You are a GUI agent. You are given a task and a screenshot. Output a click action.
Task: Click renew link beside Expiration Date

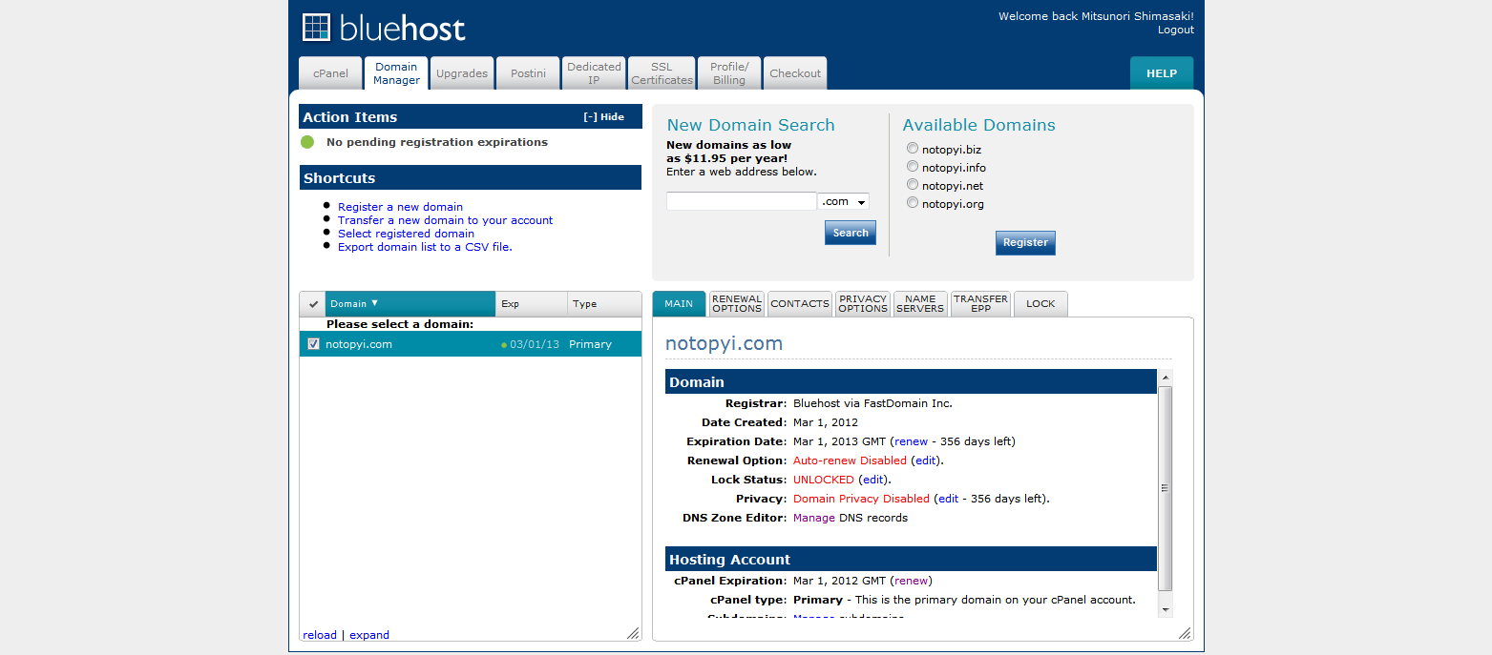[x=911, y=441]
